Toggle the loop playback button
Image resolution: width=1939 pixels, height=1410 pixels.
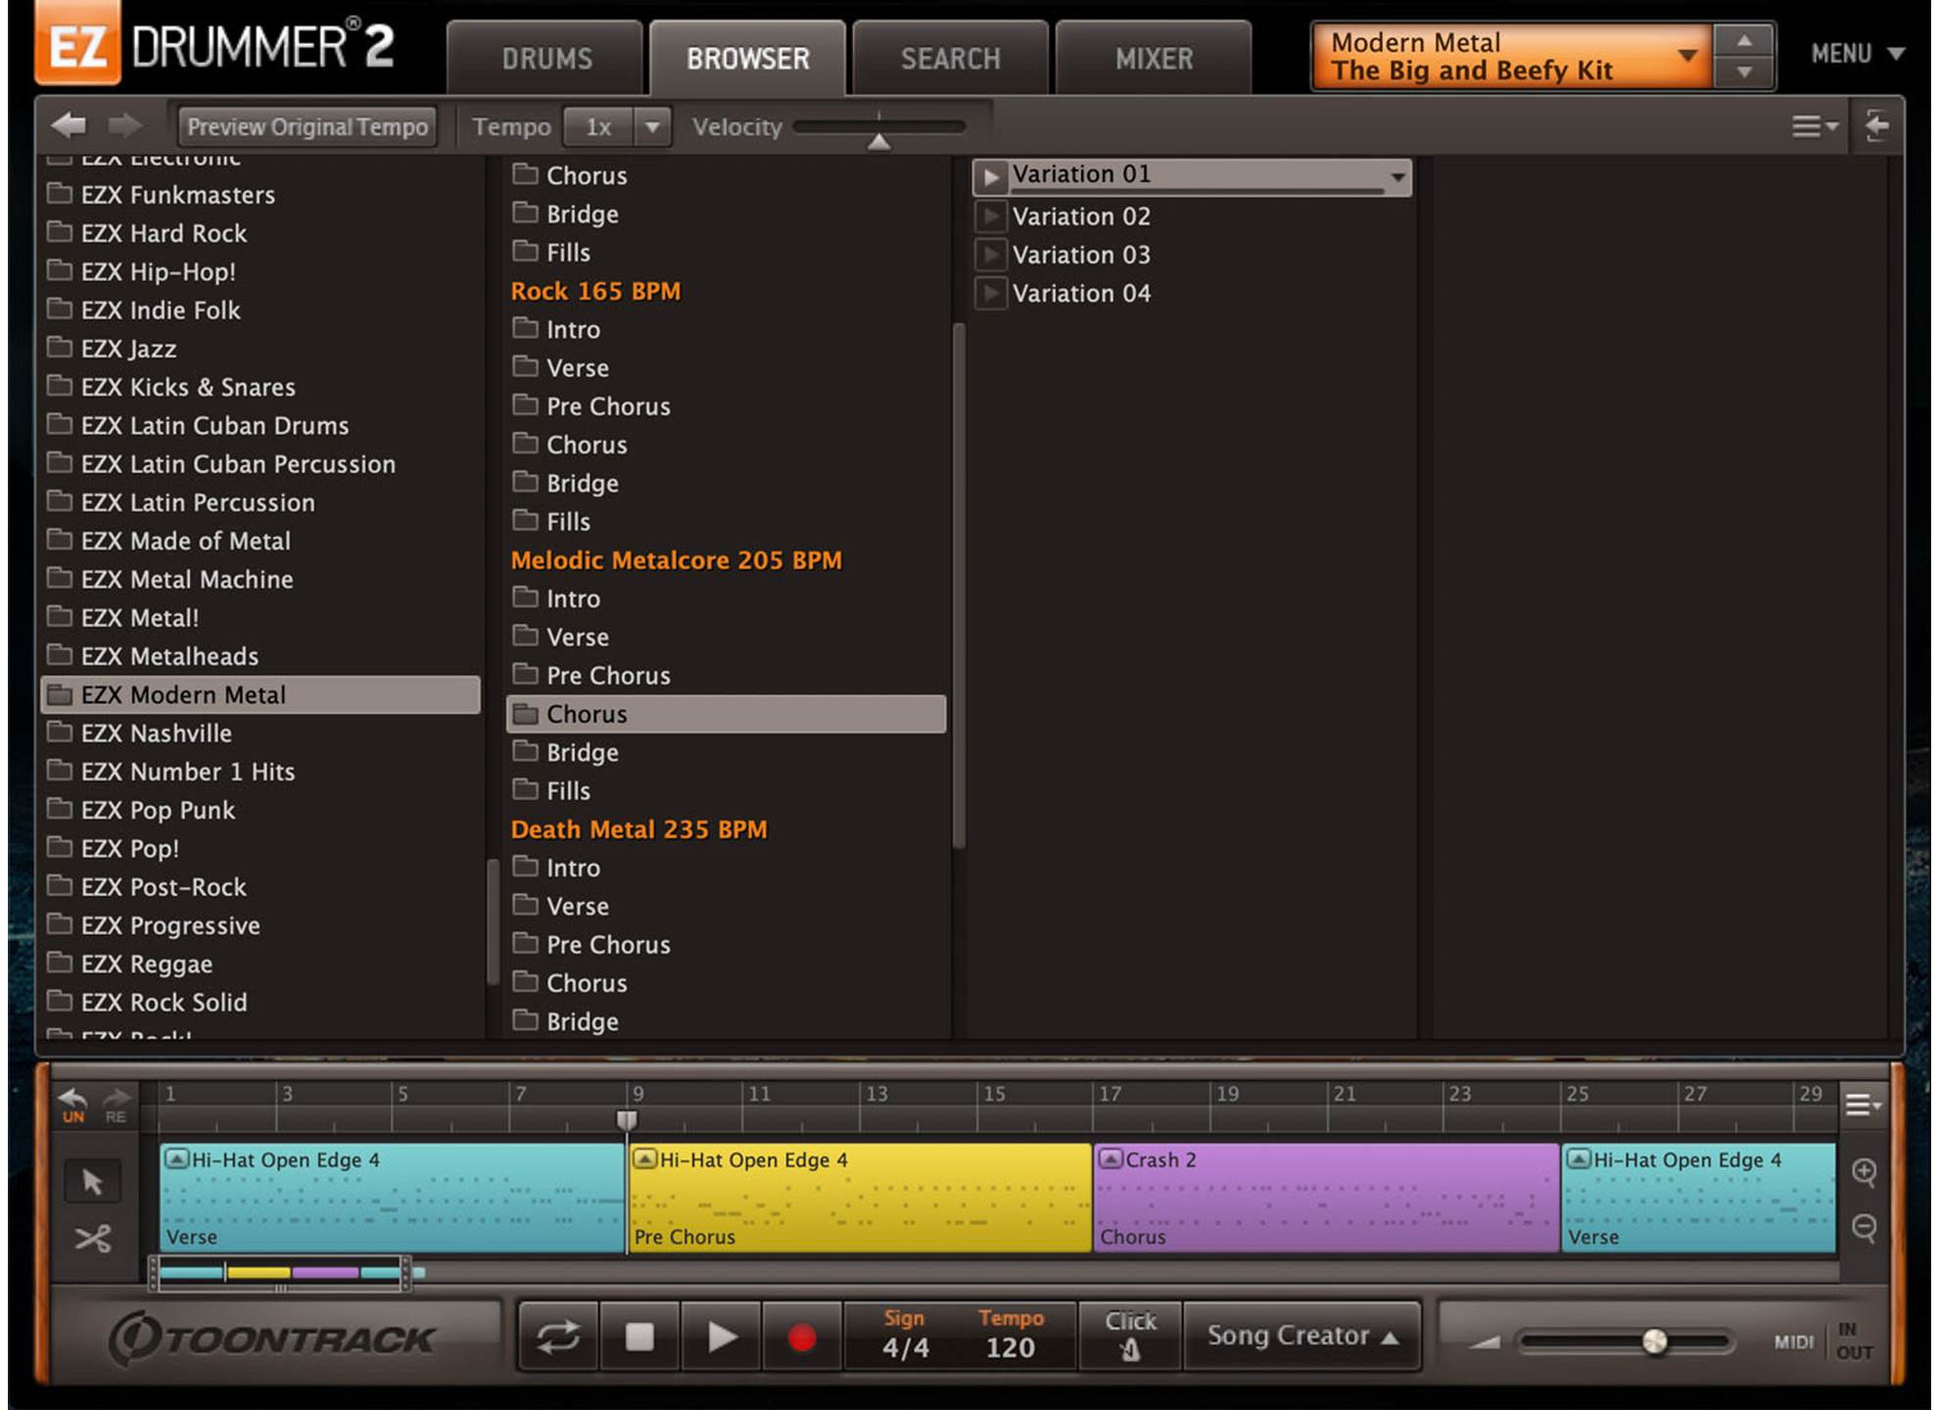pyautogui.click(x=558, y=1337)
